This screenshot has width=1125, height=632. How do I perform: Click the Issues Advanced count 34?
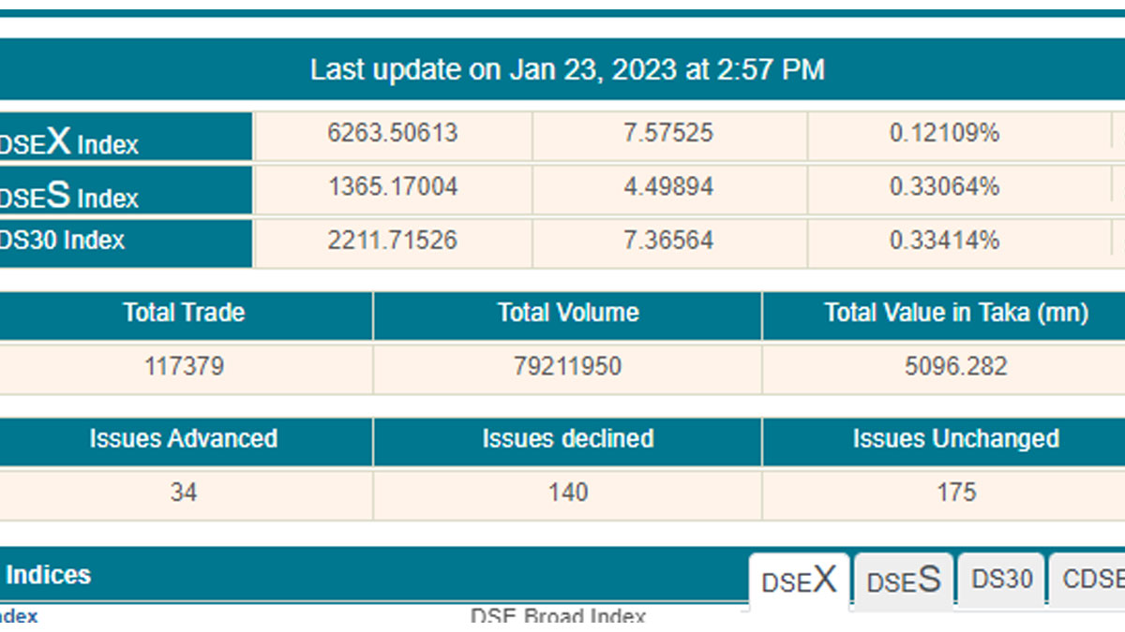click(184, 492)
